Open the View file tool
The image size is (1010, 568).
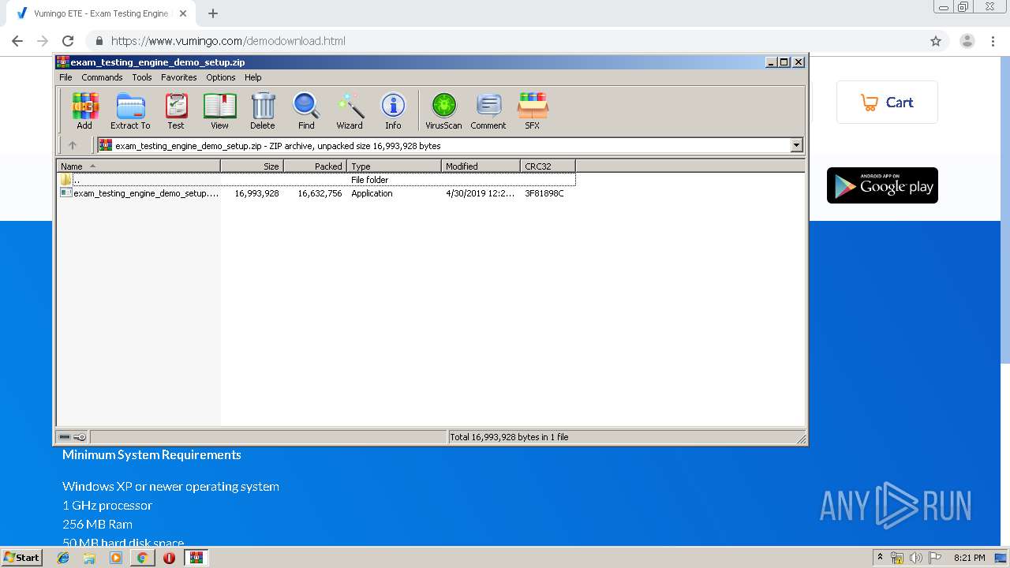pyautogui.click(x=219, y=110)
